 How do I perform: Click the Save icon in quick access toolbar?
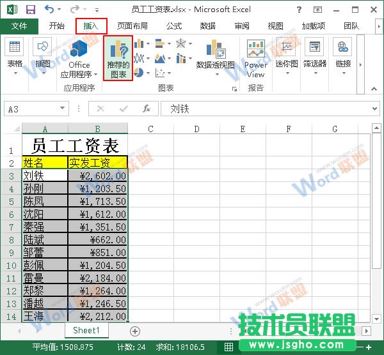point(31,10)
